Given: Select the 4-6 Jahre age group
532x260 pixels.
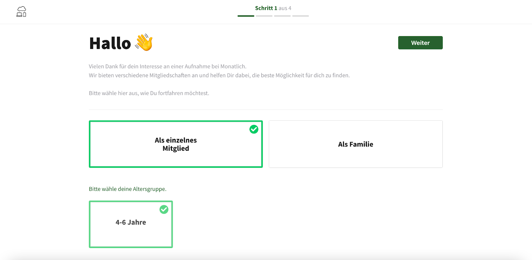Looking at the screenshot, I should [131, 224].
